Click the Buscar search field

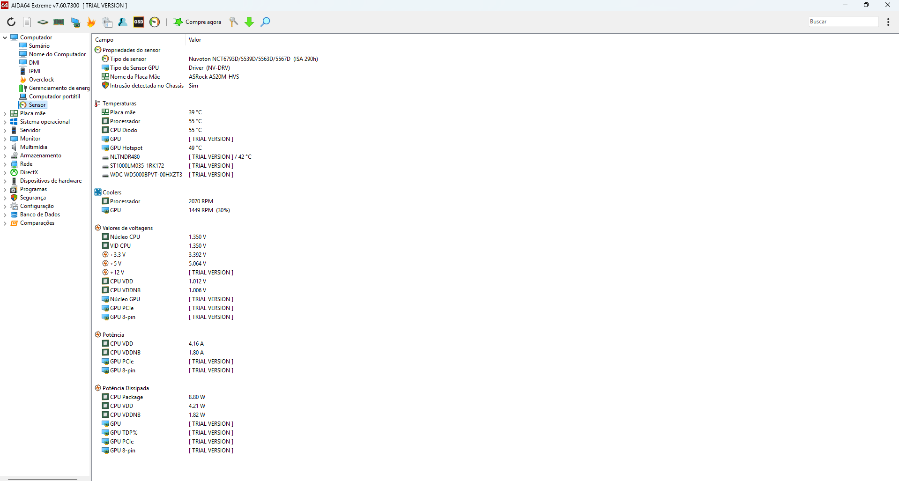(843, 22)
